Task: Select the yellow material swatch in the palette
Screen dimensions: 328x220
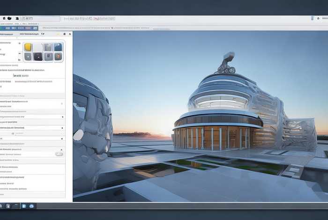Action: pyautogui.click(x=28, y=47)
